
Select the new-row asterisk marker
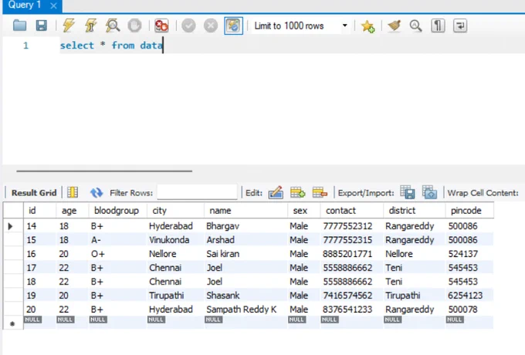point(12,323)
